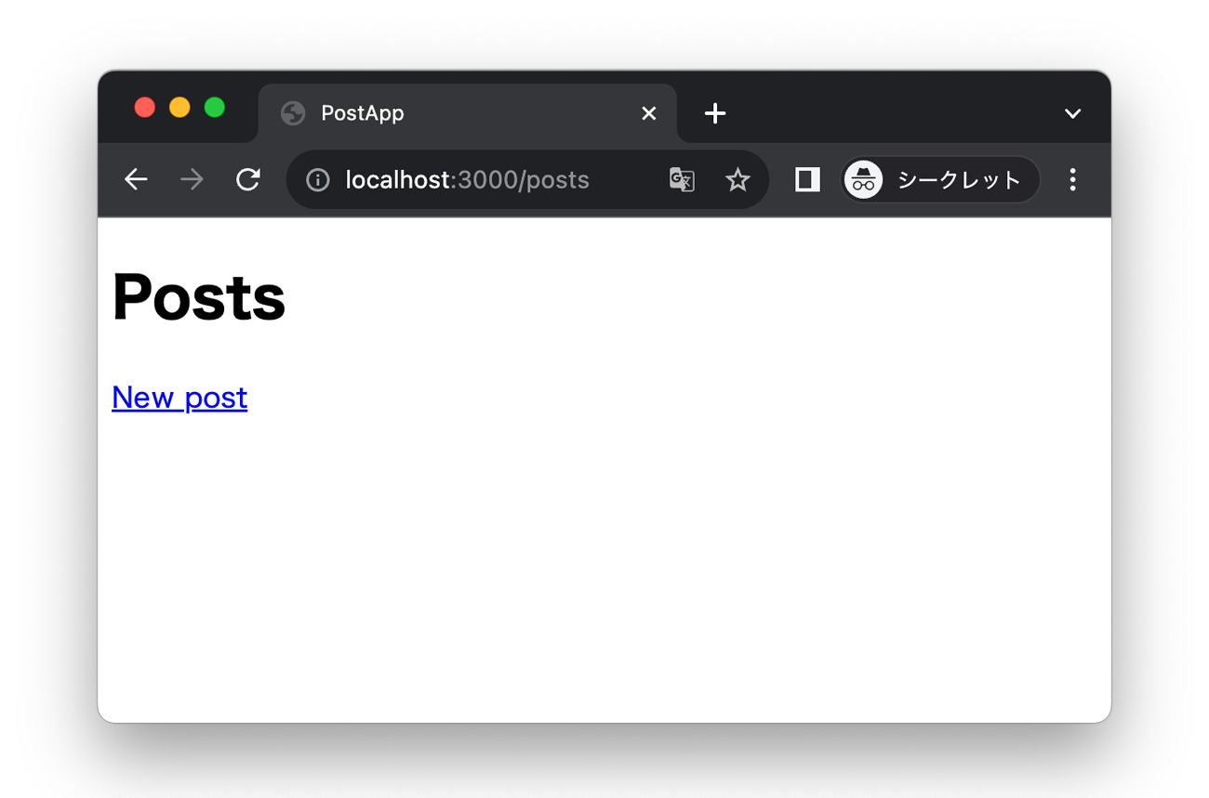Follow the New post link
The width and height of the screenshot is (1209, 798).
click(179, 398)
